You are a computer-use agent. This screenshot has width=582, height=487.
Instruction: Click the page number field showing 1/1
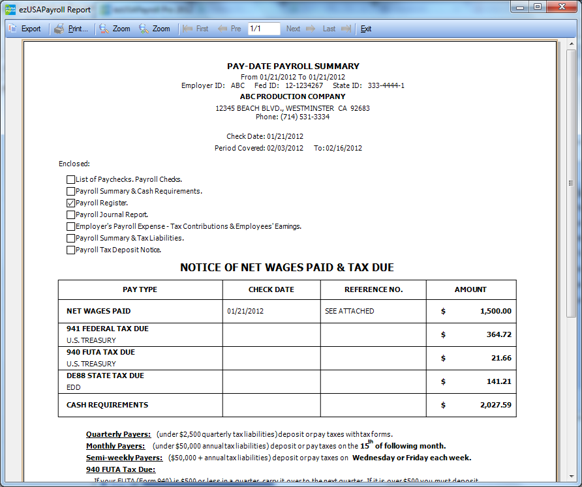(264, 29)
